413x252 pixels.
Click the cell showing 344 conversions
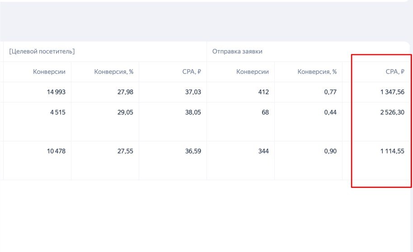click(263, 151)
